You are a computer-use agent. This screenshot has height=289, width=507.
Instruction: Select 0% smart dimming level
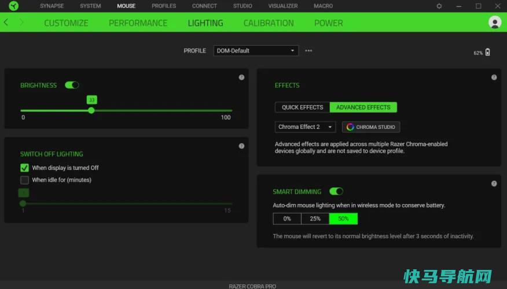tap(287, 218)
